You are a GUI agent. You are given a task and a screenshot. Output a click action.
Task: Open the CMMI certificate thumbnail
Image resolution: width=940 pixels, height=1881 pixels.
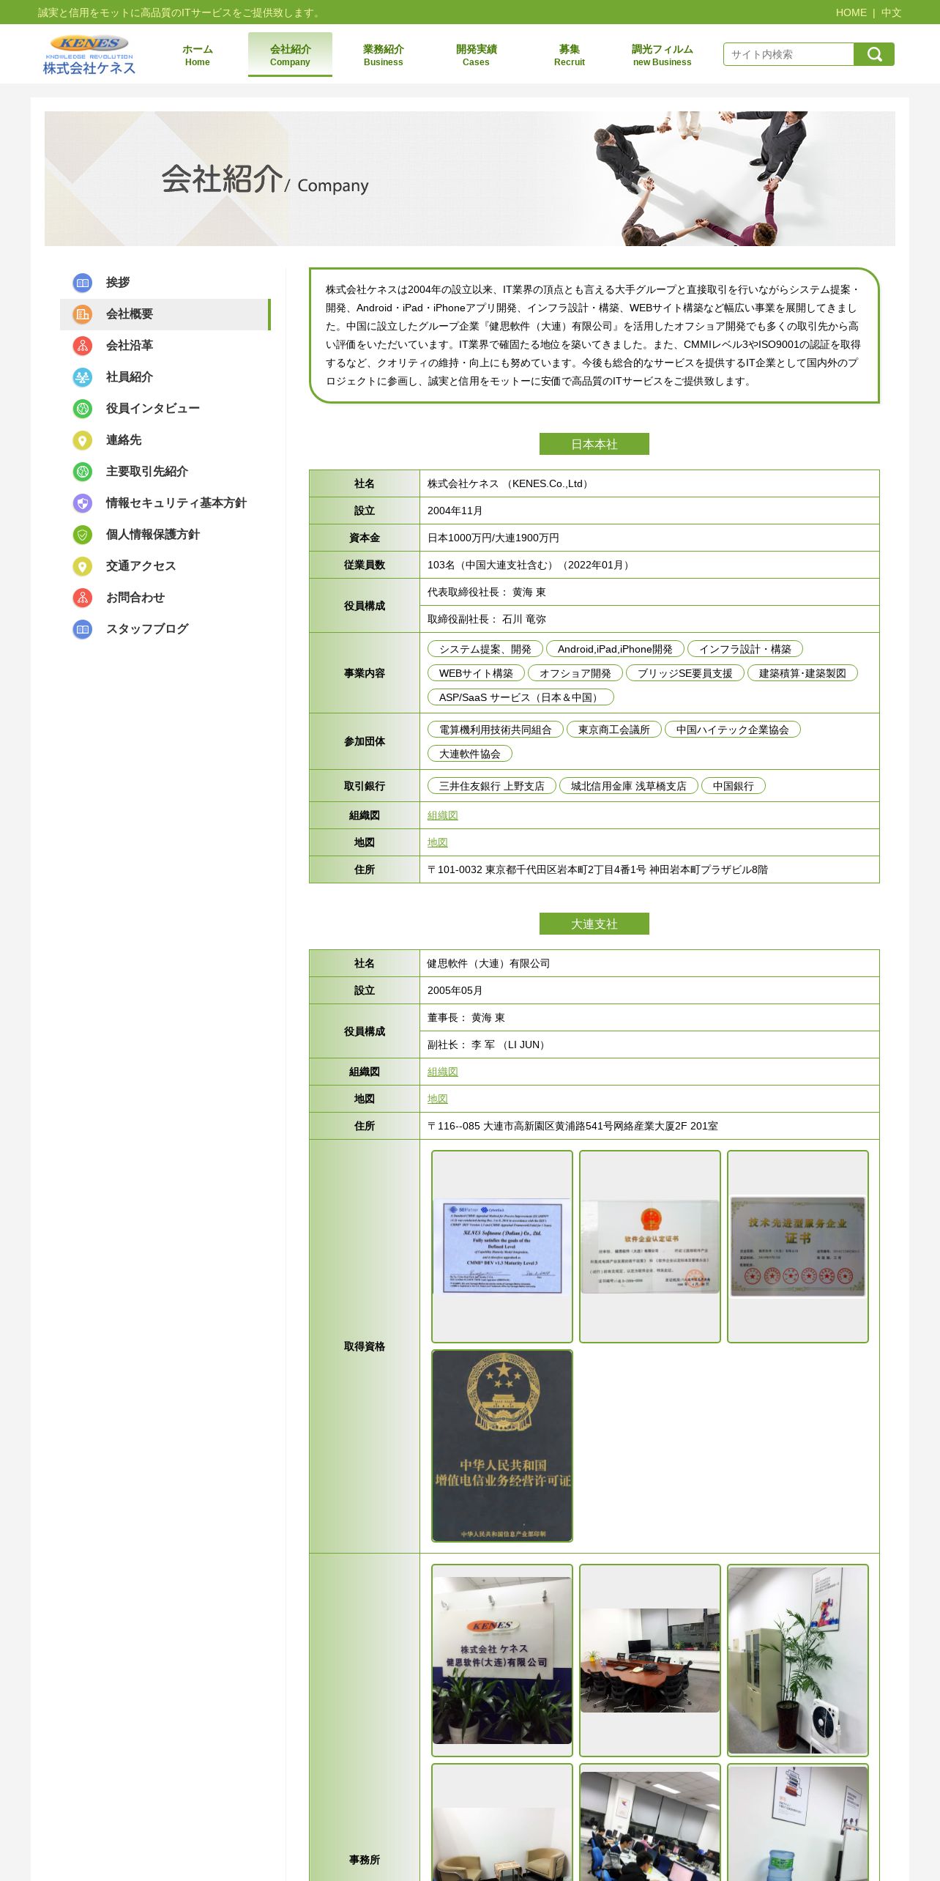click(502, 1247)
